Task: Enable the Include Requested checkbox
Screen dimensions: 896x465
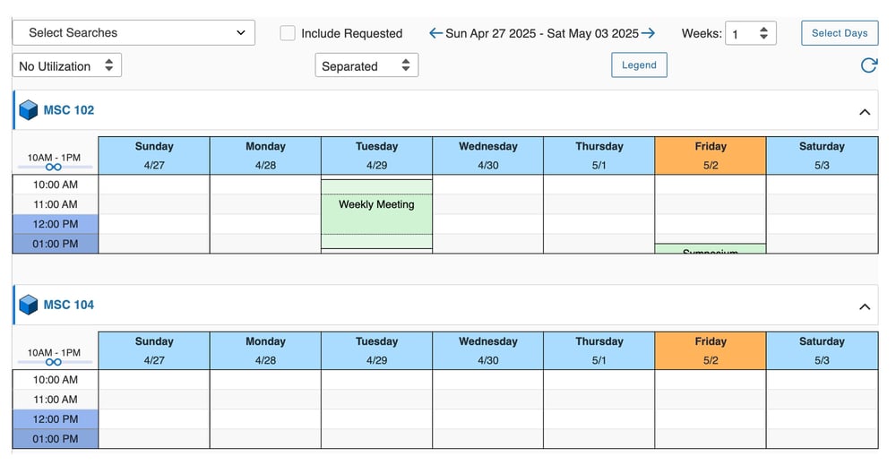Action: click(288, 33)
